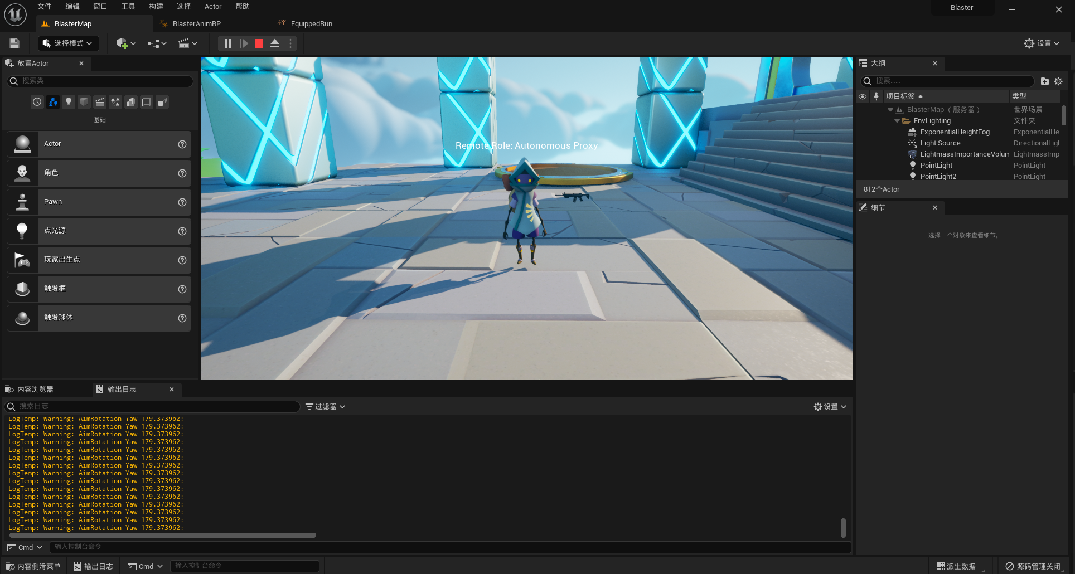Open help for the Pawn item

182,202
